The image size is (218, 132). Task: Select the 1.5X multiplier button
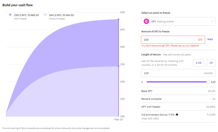[x=199, y=63]
